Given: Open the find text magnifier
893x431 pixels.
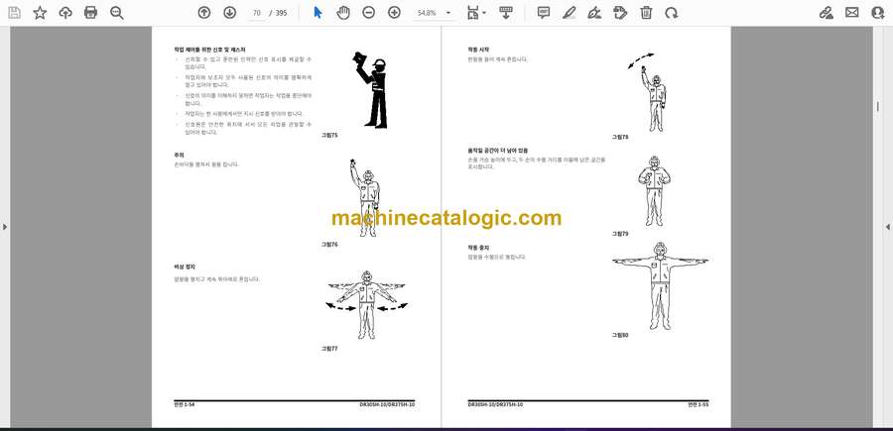Looking at the screenshot, I should 117,13.
